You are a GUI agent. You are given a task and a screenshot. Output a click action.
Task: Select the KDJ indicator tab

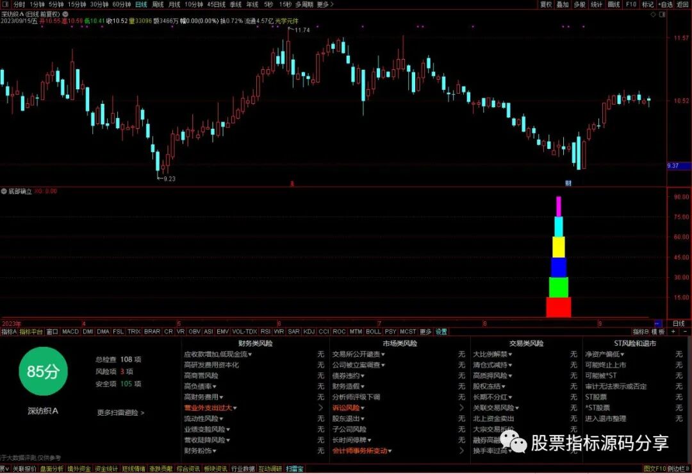tap(309, 332)
